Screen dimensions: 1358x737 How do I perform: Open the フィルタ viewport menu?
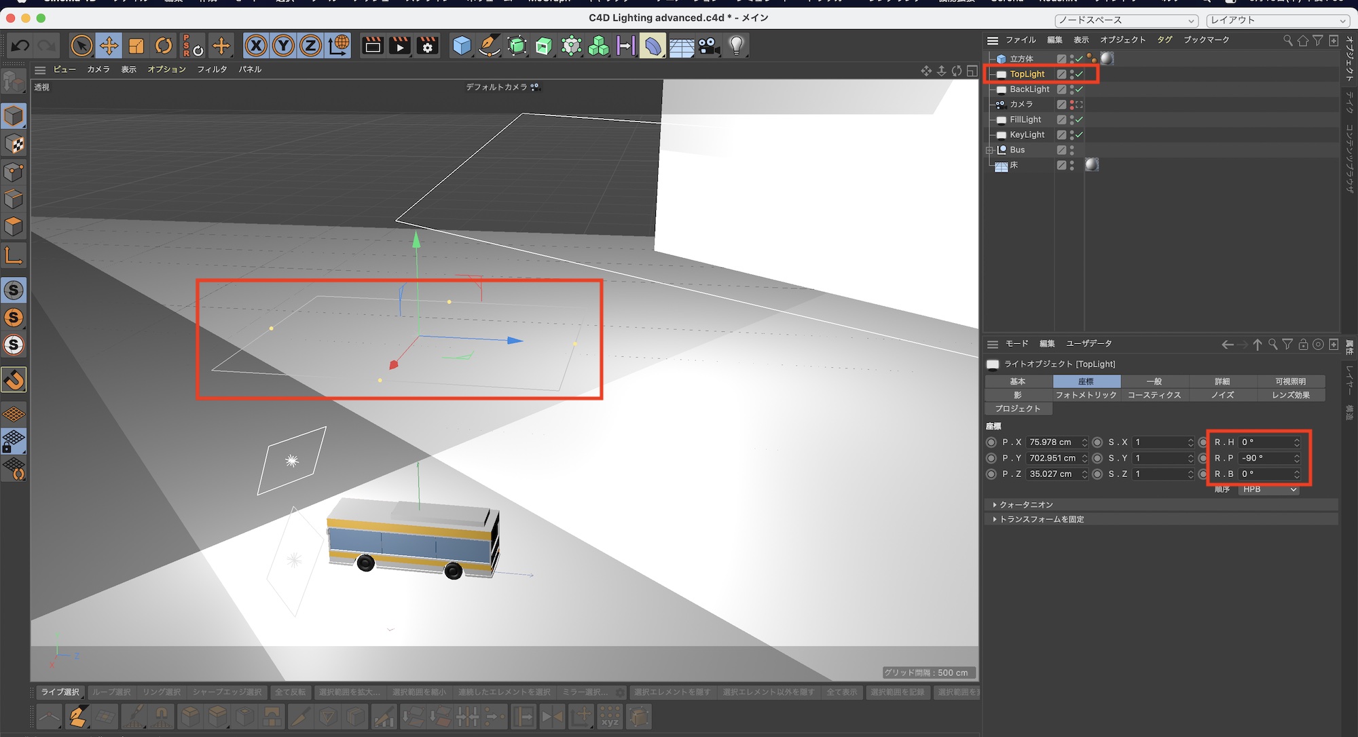pos(212,69)
